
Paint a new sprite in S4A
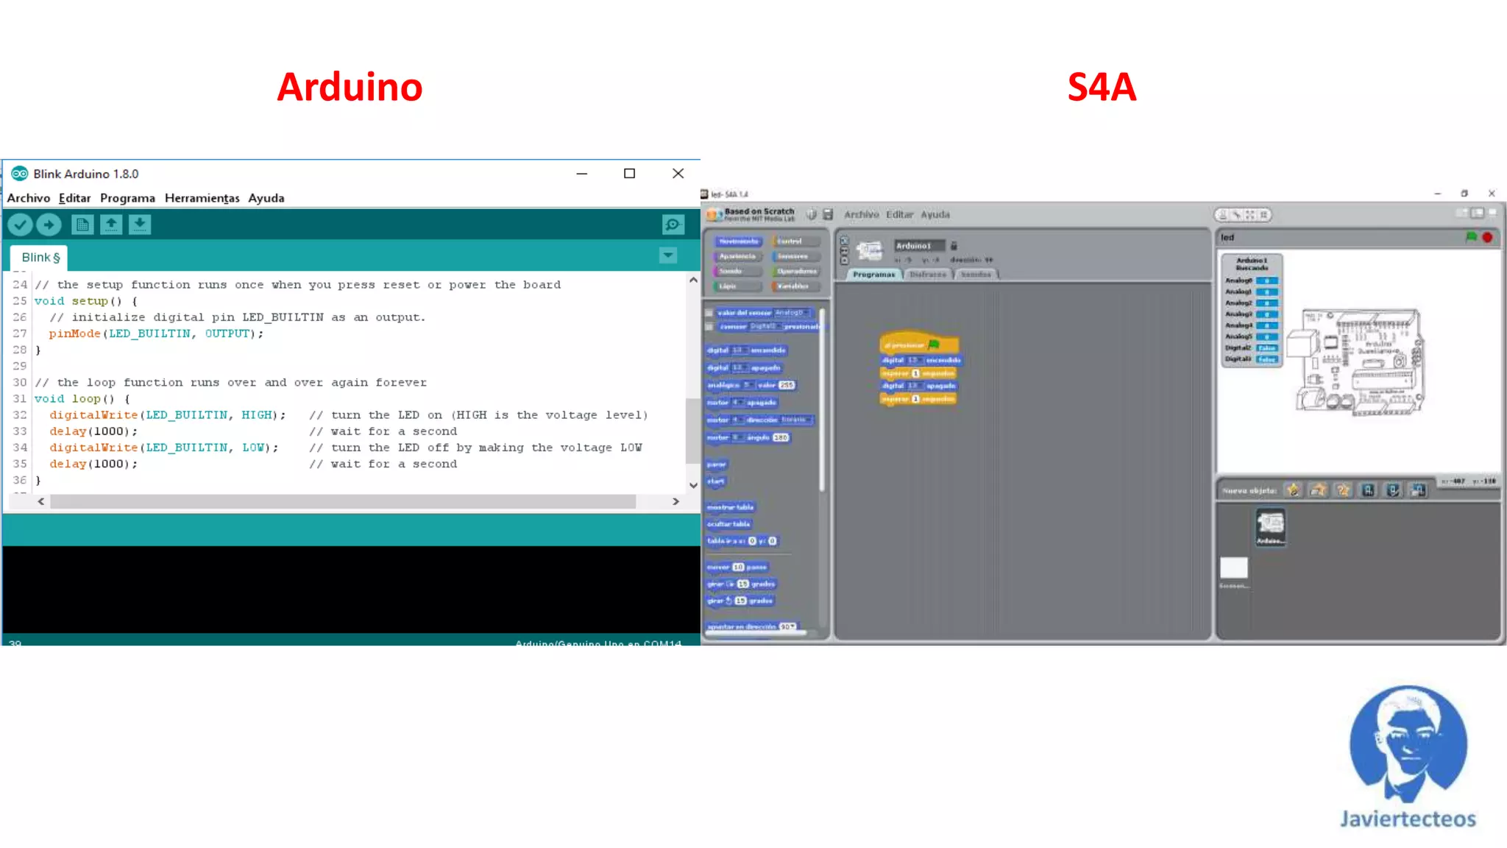(1293, 490)
